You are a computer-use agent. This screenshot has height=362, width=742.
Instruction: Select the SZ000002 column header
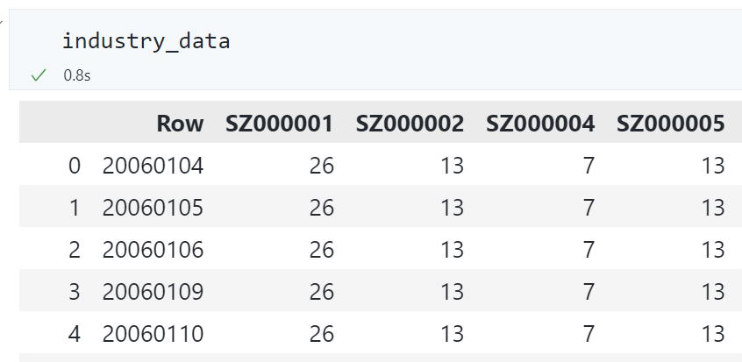pyautogui.click(x=410, y=124)
